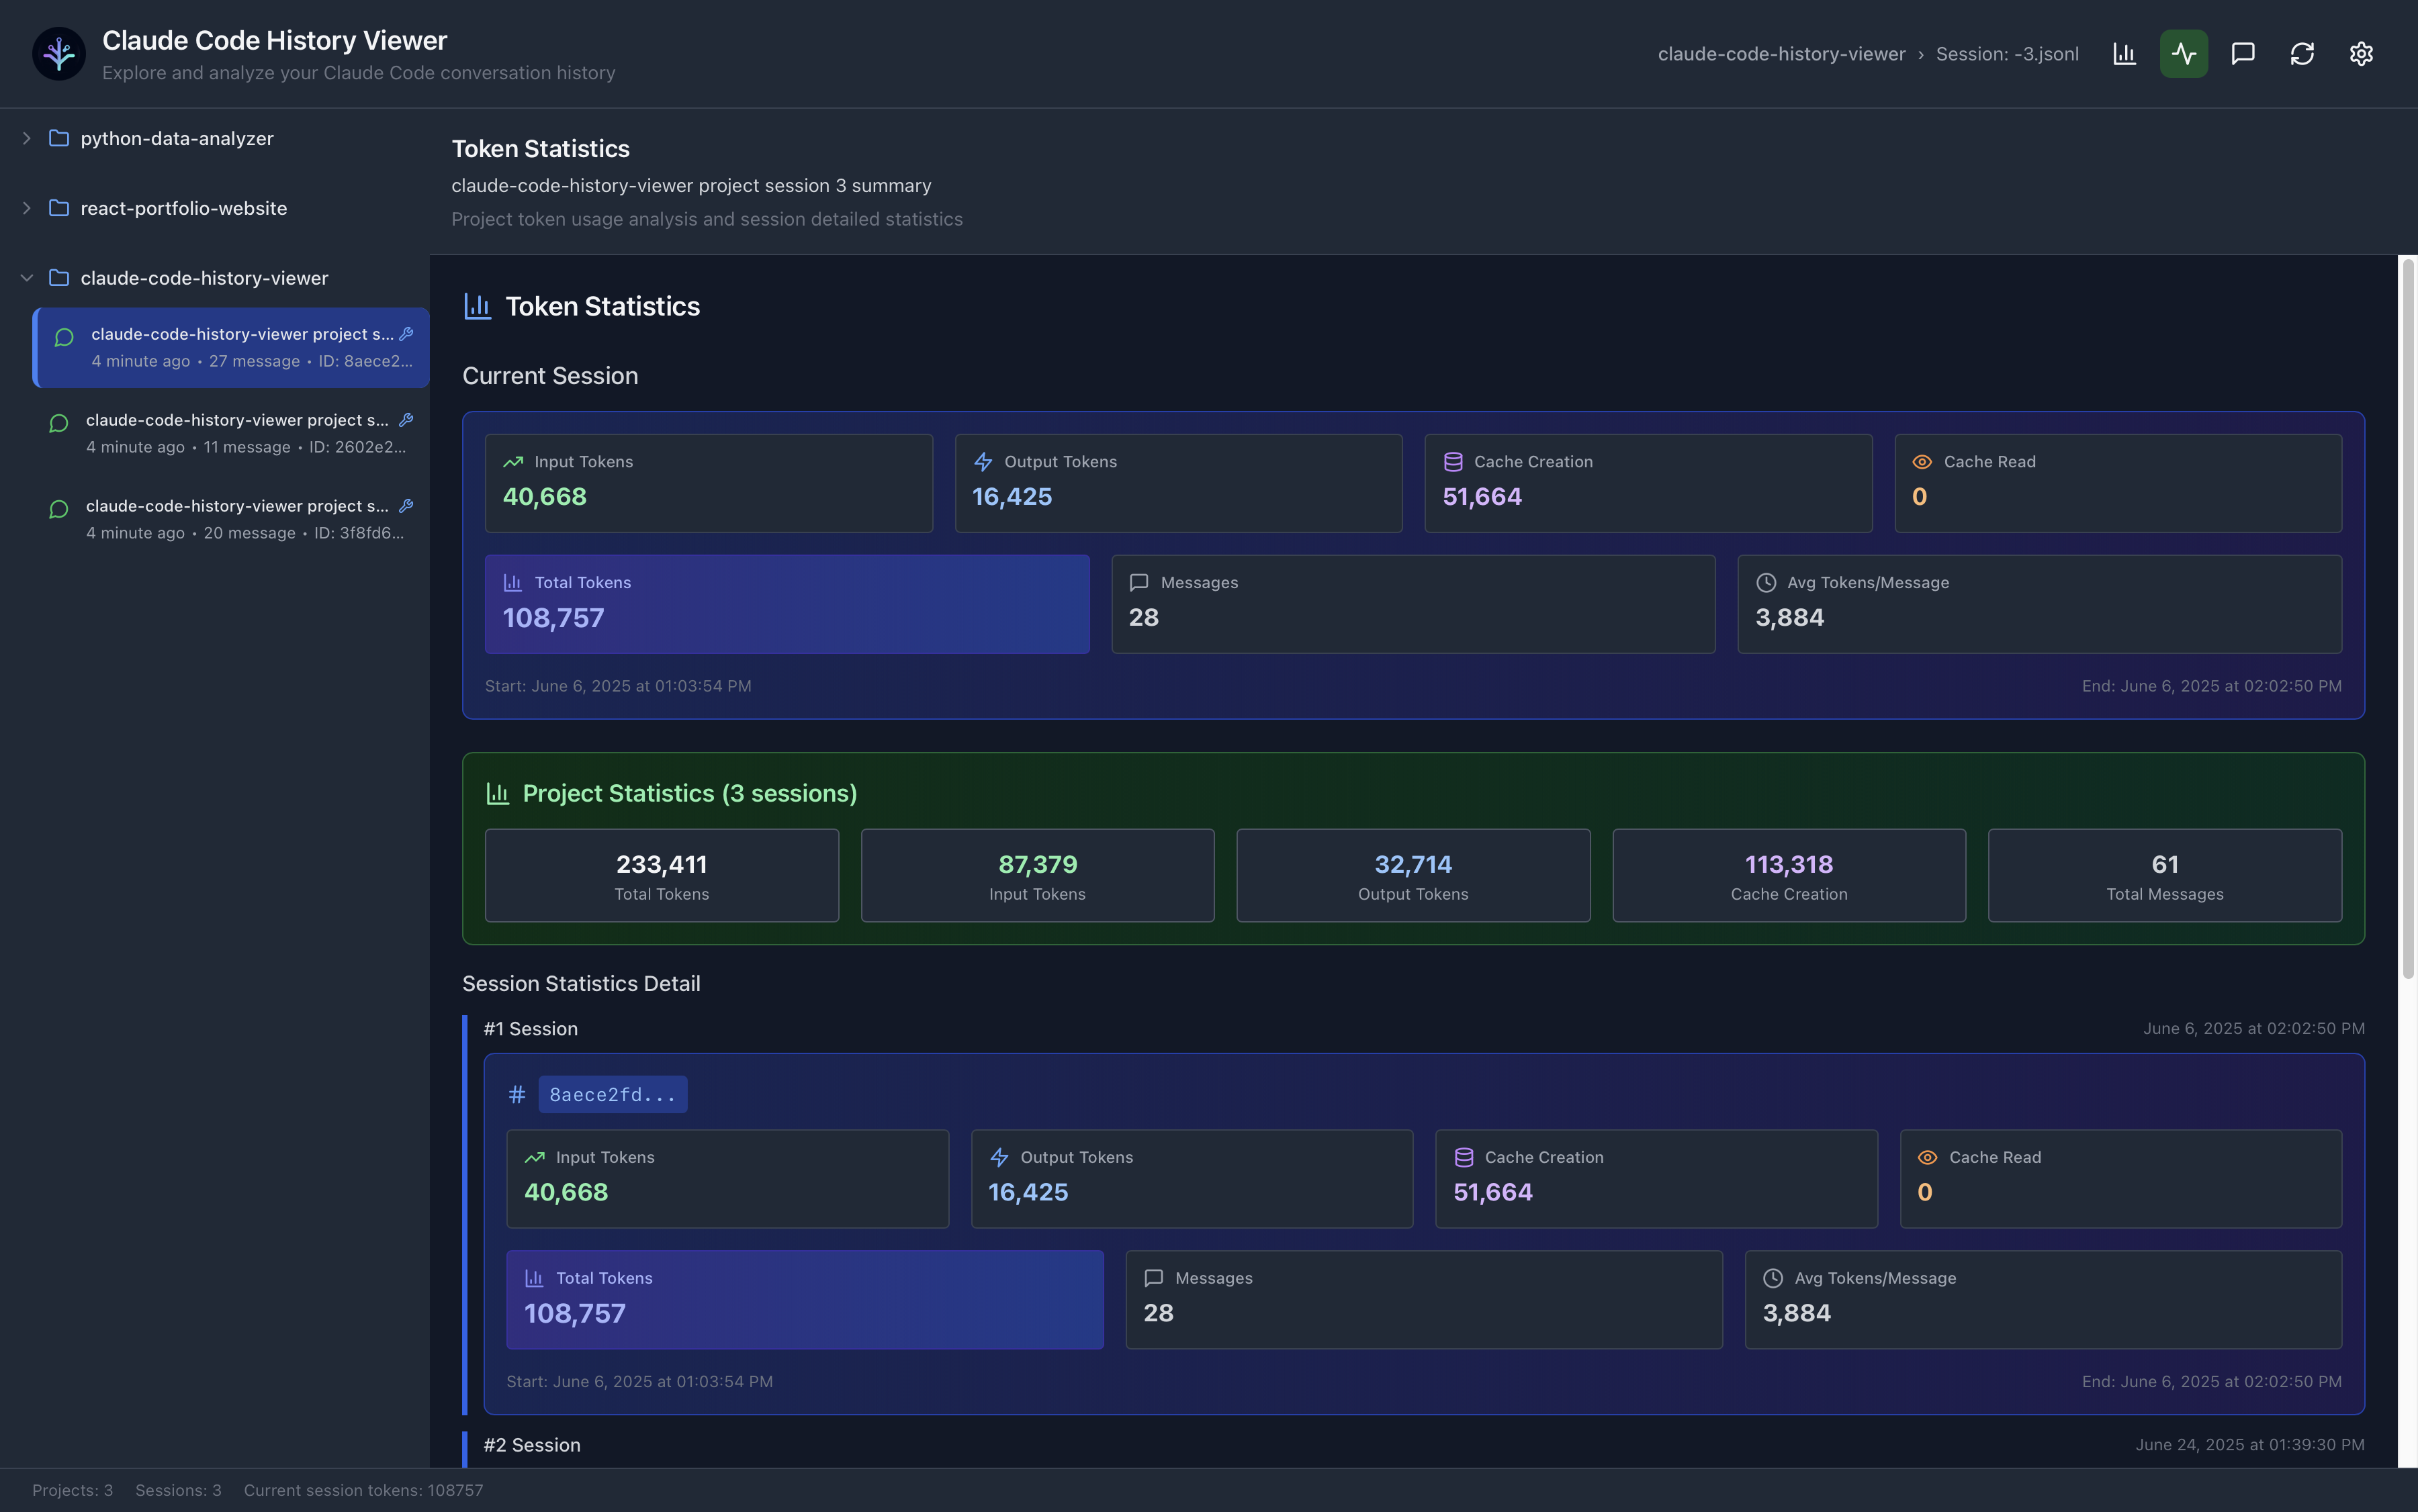Click the main panel vertical scrollbar
Viewport: 2418px width, 1512px height.
(x=2408, y=618)
